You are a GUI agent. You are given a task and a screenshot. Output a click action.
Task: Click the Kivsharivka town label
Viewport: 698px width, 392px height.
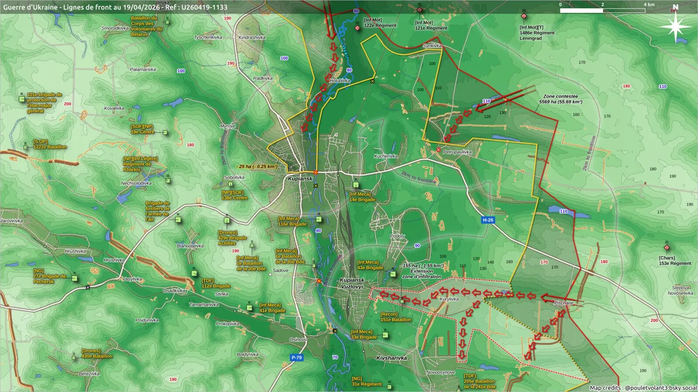391,358
